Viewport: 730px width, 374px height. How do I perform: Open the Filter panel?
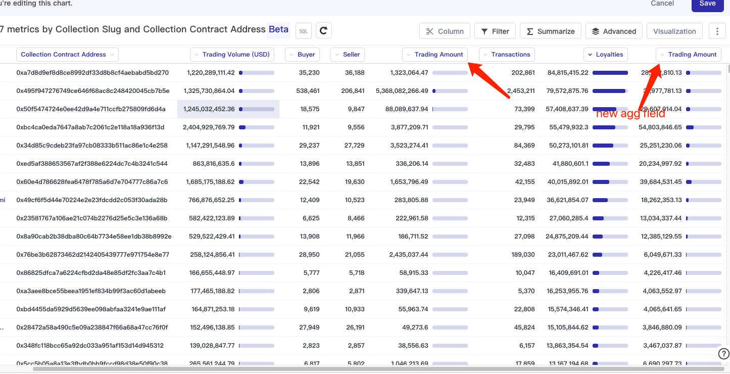pos(495,31)
